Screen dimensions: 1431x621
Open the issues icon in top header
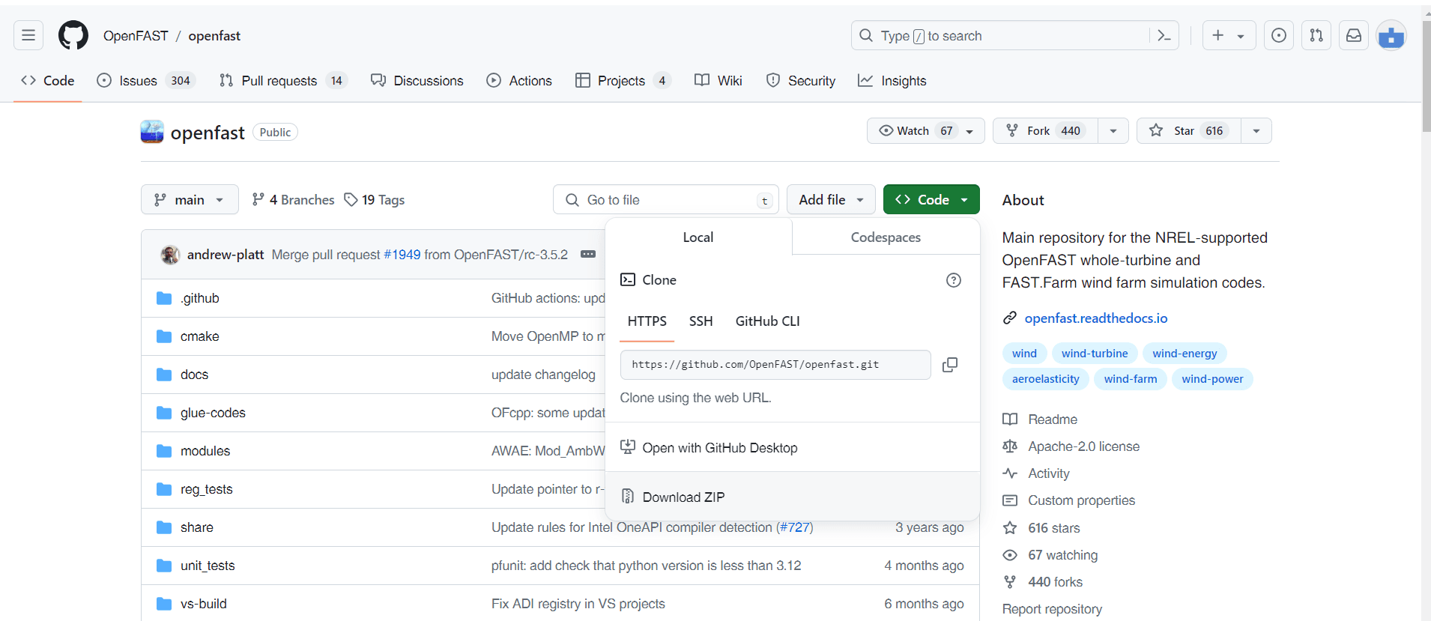[1279, 35]
